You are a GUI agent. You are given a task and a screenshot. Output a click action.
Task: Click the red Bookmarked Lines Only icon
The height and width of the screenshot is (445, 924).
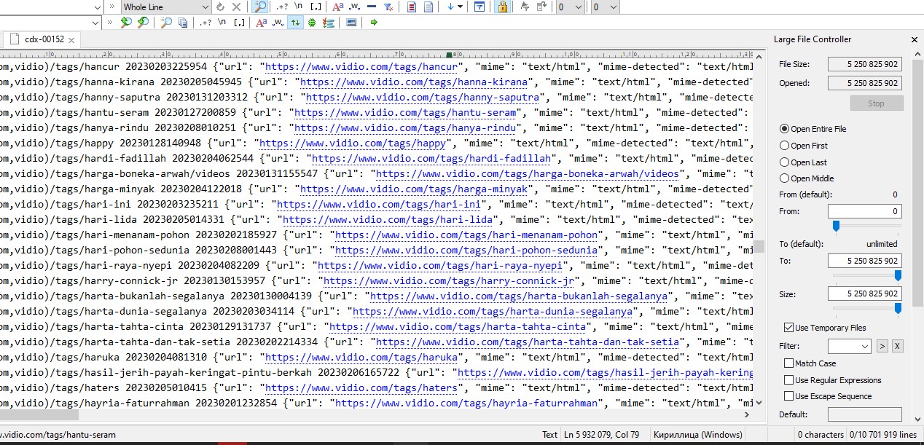(x=412, y=7)
